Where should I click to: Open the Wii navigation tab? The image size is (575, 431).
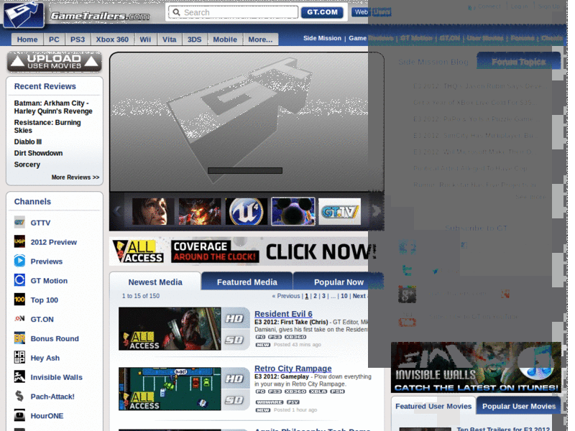point(145,40)
